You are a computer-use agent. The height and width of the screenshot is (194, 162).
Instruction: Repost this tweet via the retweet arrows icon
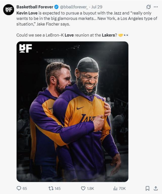(51, 188)
